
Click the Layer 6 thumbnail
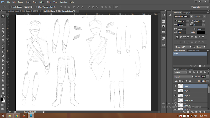[180, 91]
